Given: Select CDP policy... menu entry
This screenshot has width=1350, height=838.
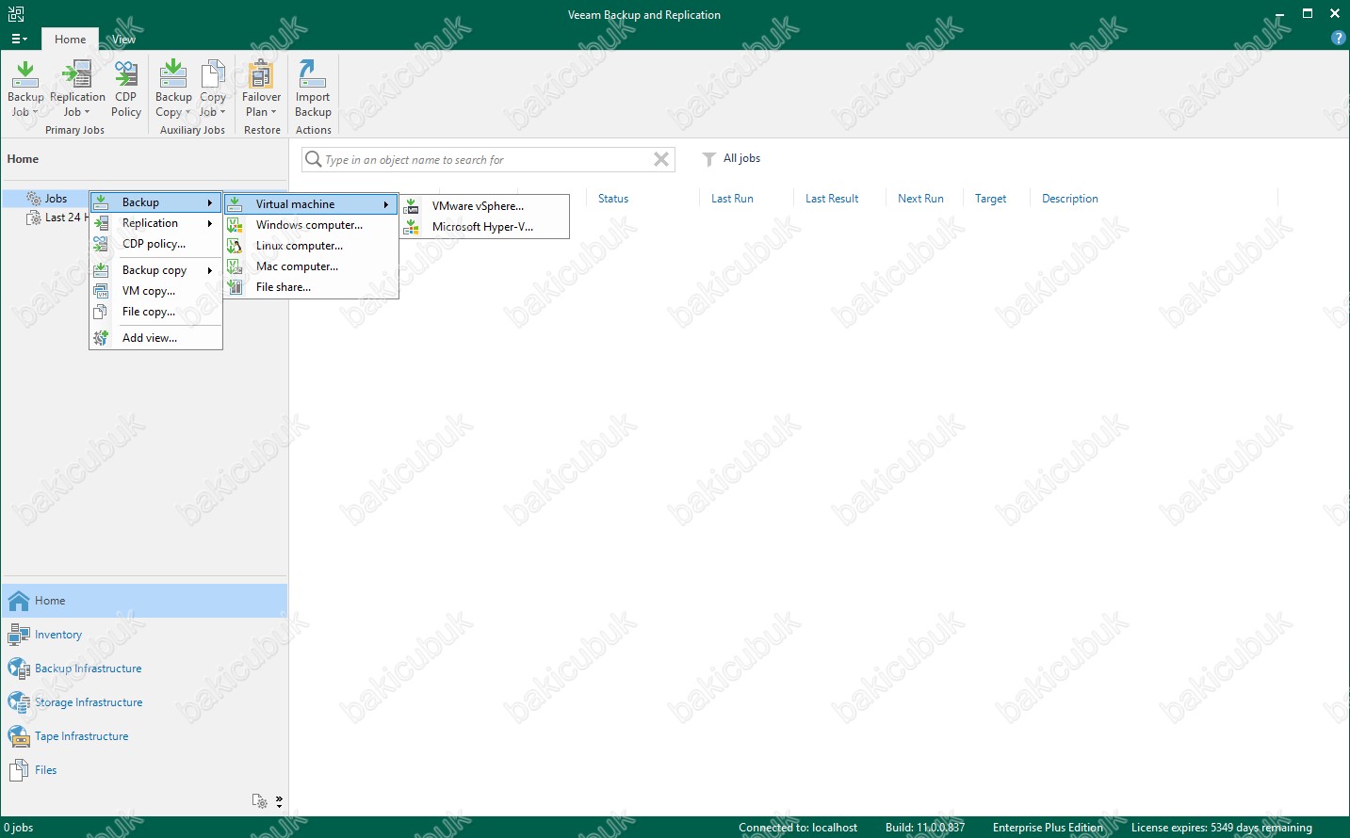Looking at the screenshot, I should (x=155, y=244).
